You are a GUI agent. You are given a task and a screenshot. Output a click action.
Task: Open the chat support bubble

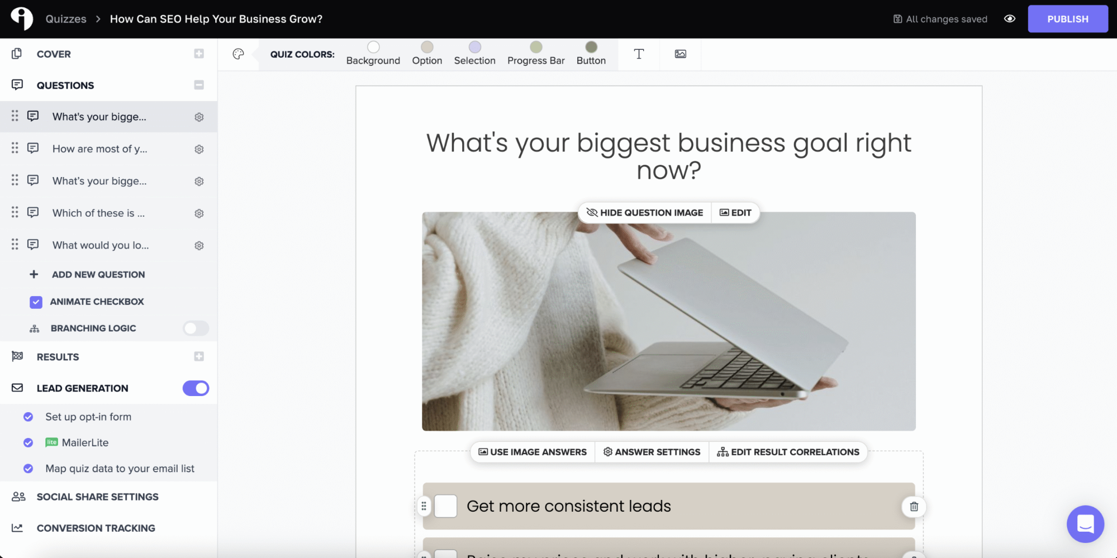point(1085,524)
